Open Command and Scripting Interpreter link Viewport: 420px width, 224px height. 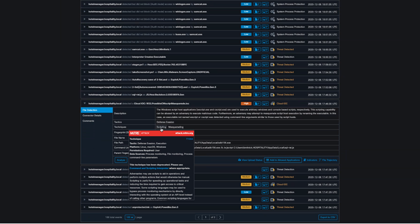point(149,168)
